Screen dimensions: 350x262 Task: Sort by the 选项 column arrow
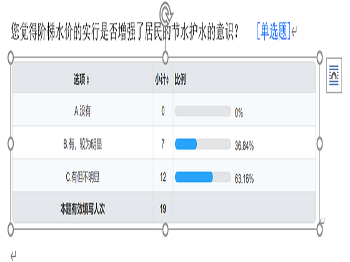(x=87, y=80)
